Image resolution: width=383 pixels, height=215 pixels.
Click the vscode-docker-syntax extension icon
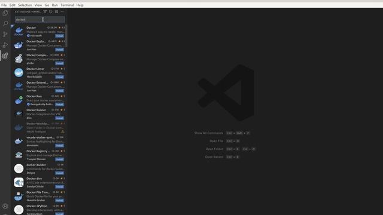point(19,141)
